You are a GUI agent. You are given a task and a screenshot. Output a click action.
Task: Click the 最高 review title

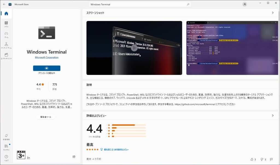pyautogui.click(x=90, y=145)
